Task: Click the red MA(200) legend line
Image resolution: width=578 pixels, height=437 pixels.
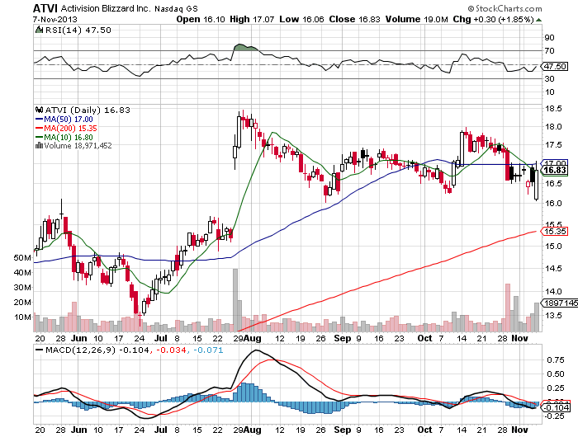Action: pyautogui.click(x=39, y=128)
